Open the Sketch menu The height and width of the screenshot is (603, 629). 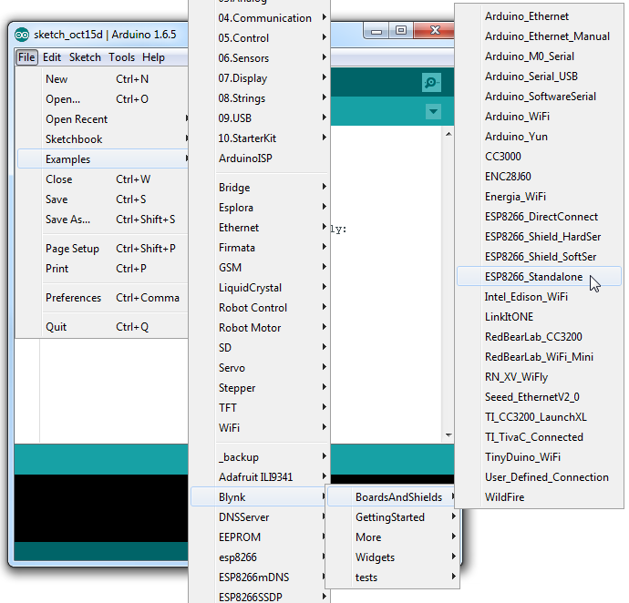coord(85,57)
